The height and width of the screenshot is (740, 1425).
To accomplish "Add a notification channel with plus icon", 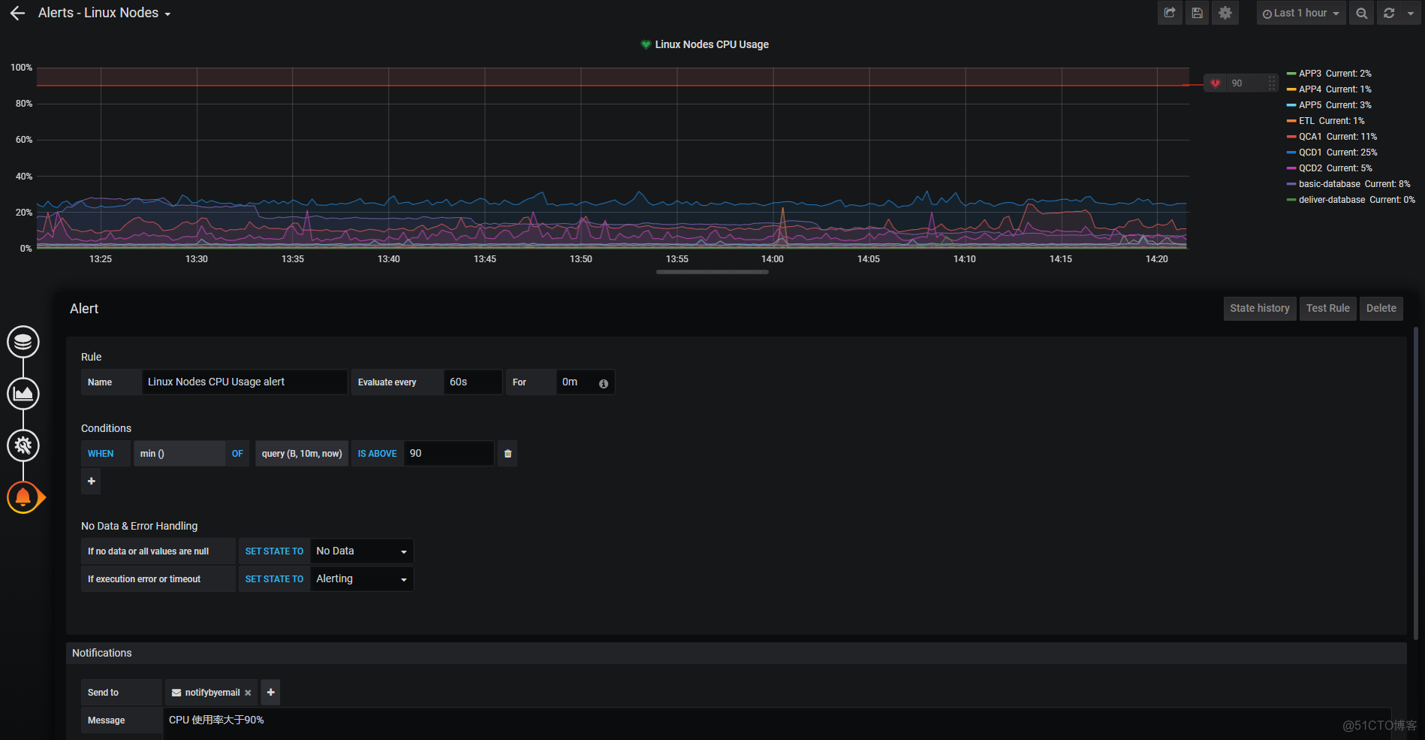I will (270, 693).
